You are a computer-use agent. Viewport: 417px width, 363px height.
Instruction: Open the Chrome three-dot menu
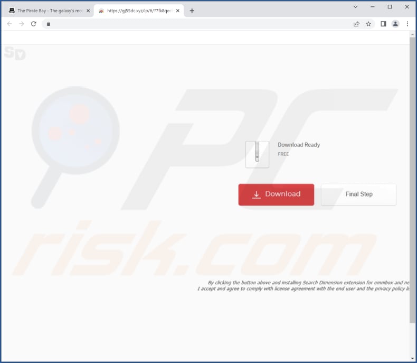point(407,24)
